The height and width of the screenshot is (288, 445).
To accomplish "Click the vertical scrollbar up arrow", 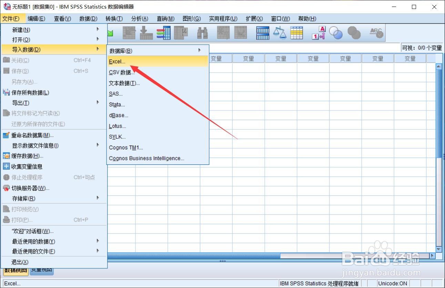I will click(x=439, y=66).
